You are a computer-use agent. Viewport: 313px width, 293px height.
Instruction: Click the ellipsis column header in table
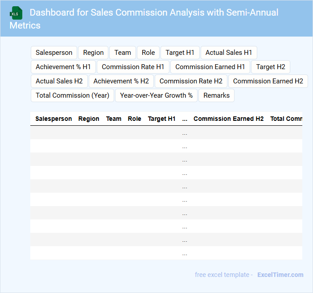185,119
